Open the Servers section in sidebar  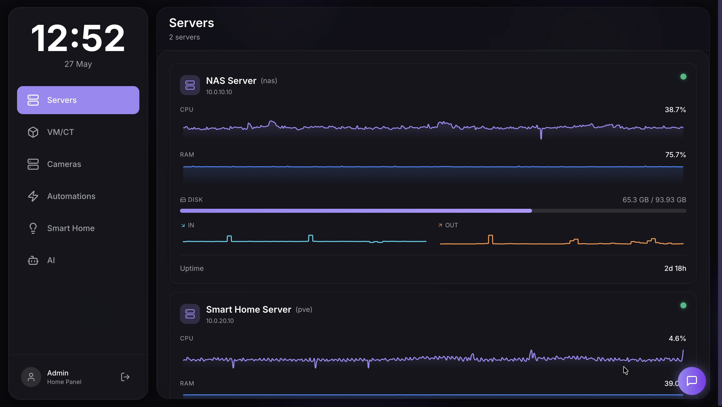(x=78, y=100)
